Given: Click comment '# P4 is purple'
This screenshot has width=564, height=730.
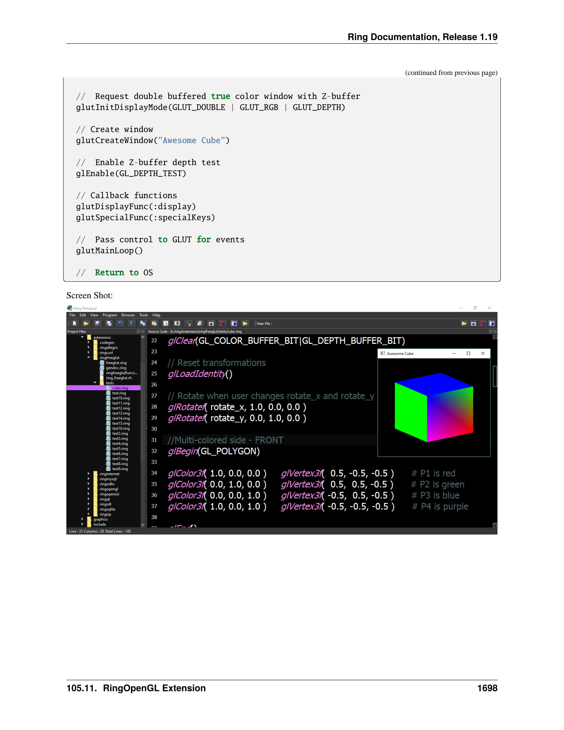Looking at the screenshot, I should [x=440, y=506].
